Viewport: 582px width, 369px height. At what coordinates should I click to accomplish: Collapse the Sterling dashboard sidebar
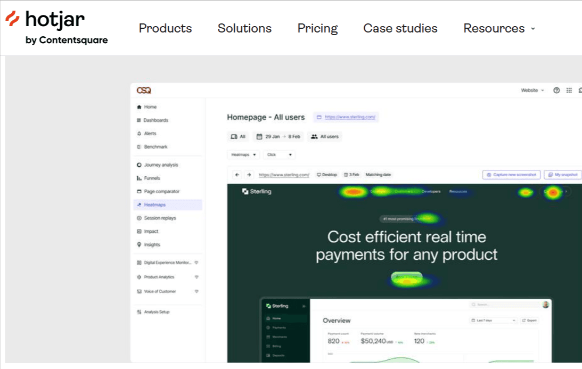[x=304, y=306]
